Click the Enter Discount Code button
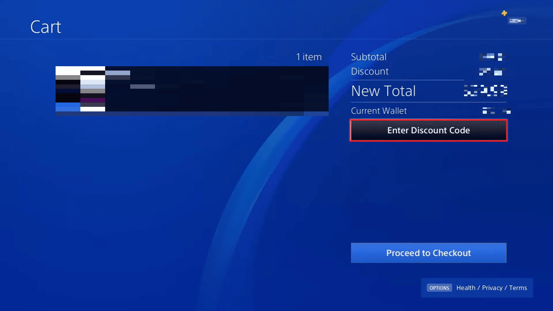This screenshot has width=553, height=311. [428, 130]
